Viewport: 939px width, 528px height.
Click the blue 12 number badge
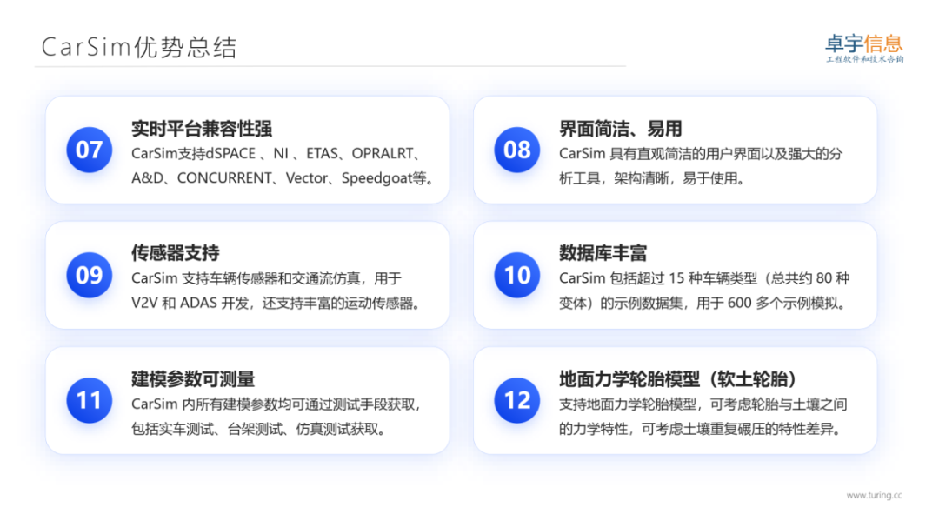pos(516,400)
